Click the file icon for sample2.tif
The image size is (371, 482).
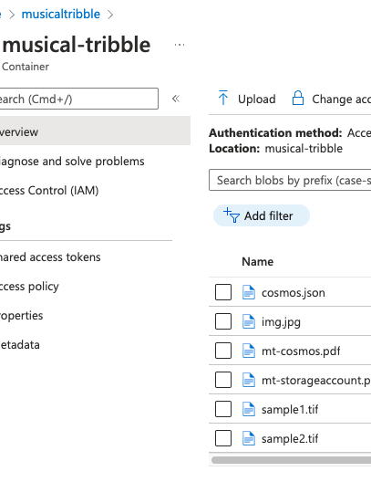coord(249,438)
